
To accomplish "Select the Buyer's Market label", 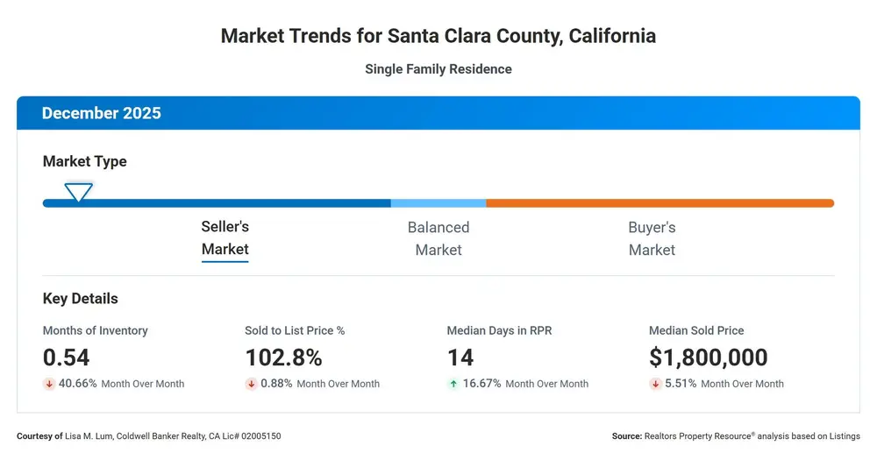I will pyautogui.click(x=652, y=238).
